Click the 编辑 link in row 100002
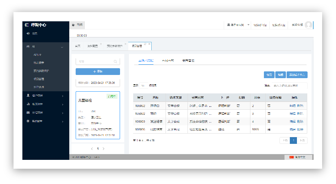Image resolution: width=336 pixels, height=184 pixels. coord(292,105)
